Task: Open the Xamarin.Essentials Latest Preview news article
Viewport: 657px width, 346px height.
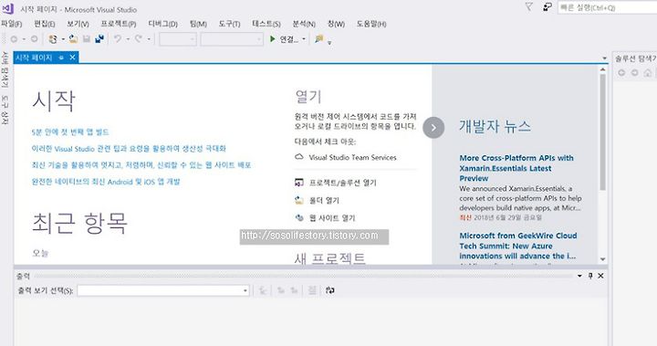Action: pyautogui.click(x=516, y=168)
